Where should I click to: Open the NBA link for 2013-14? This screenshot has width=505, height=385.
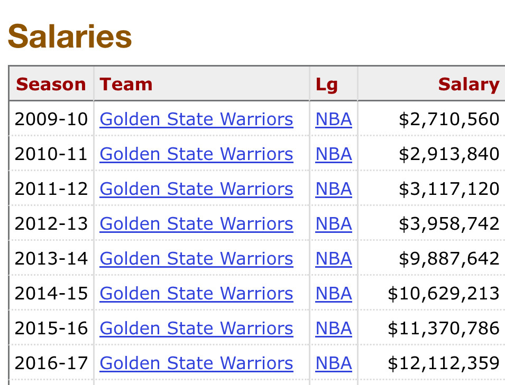tap(334, 259)
